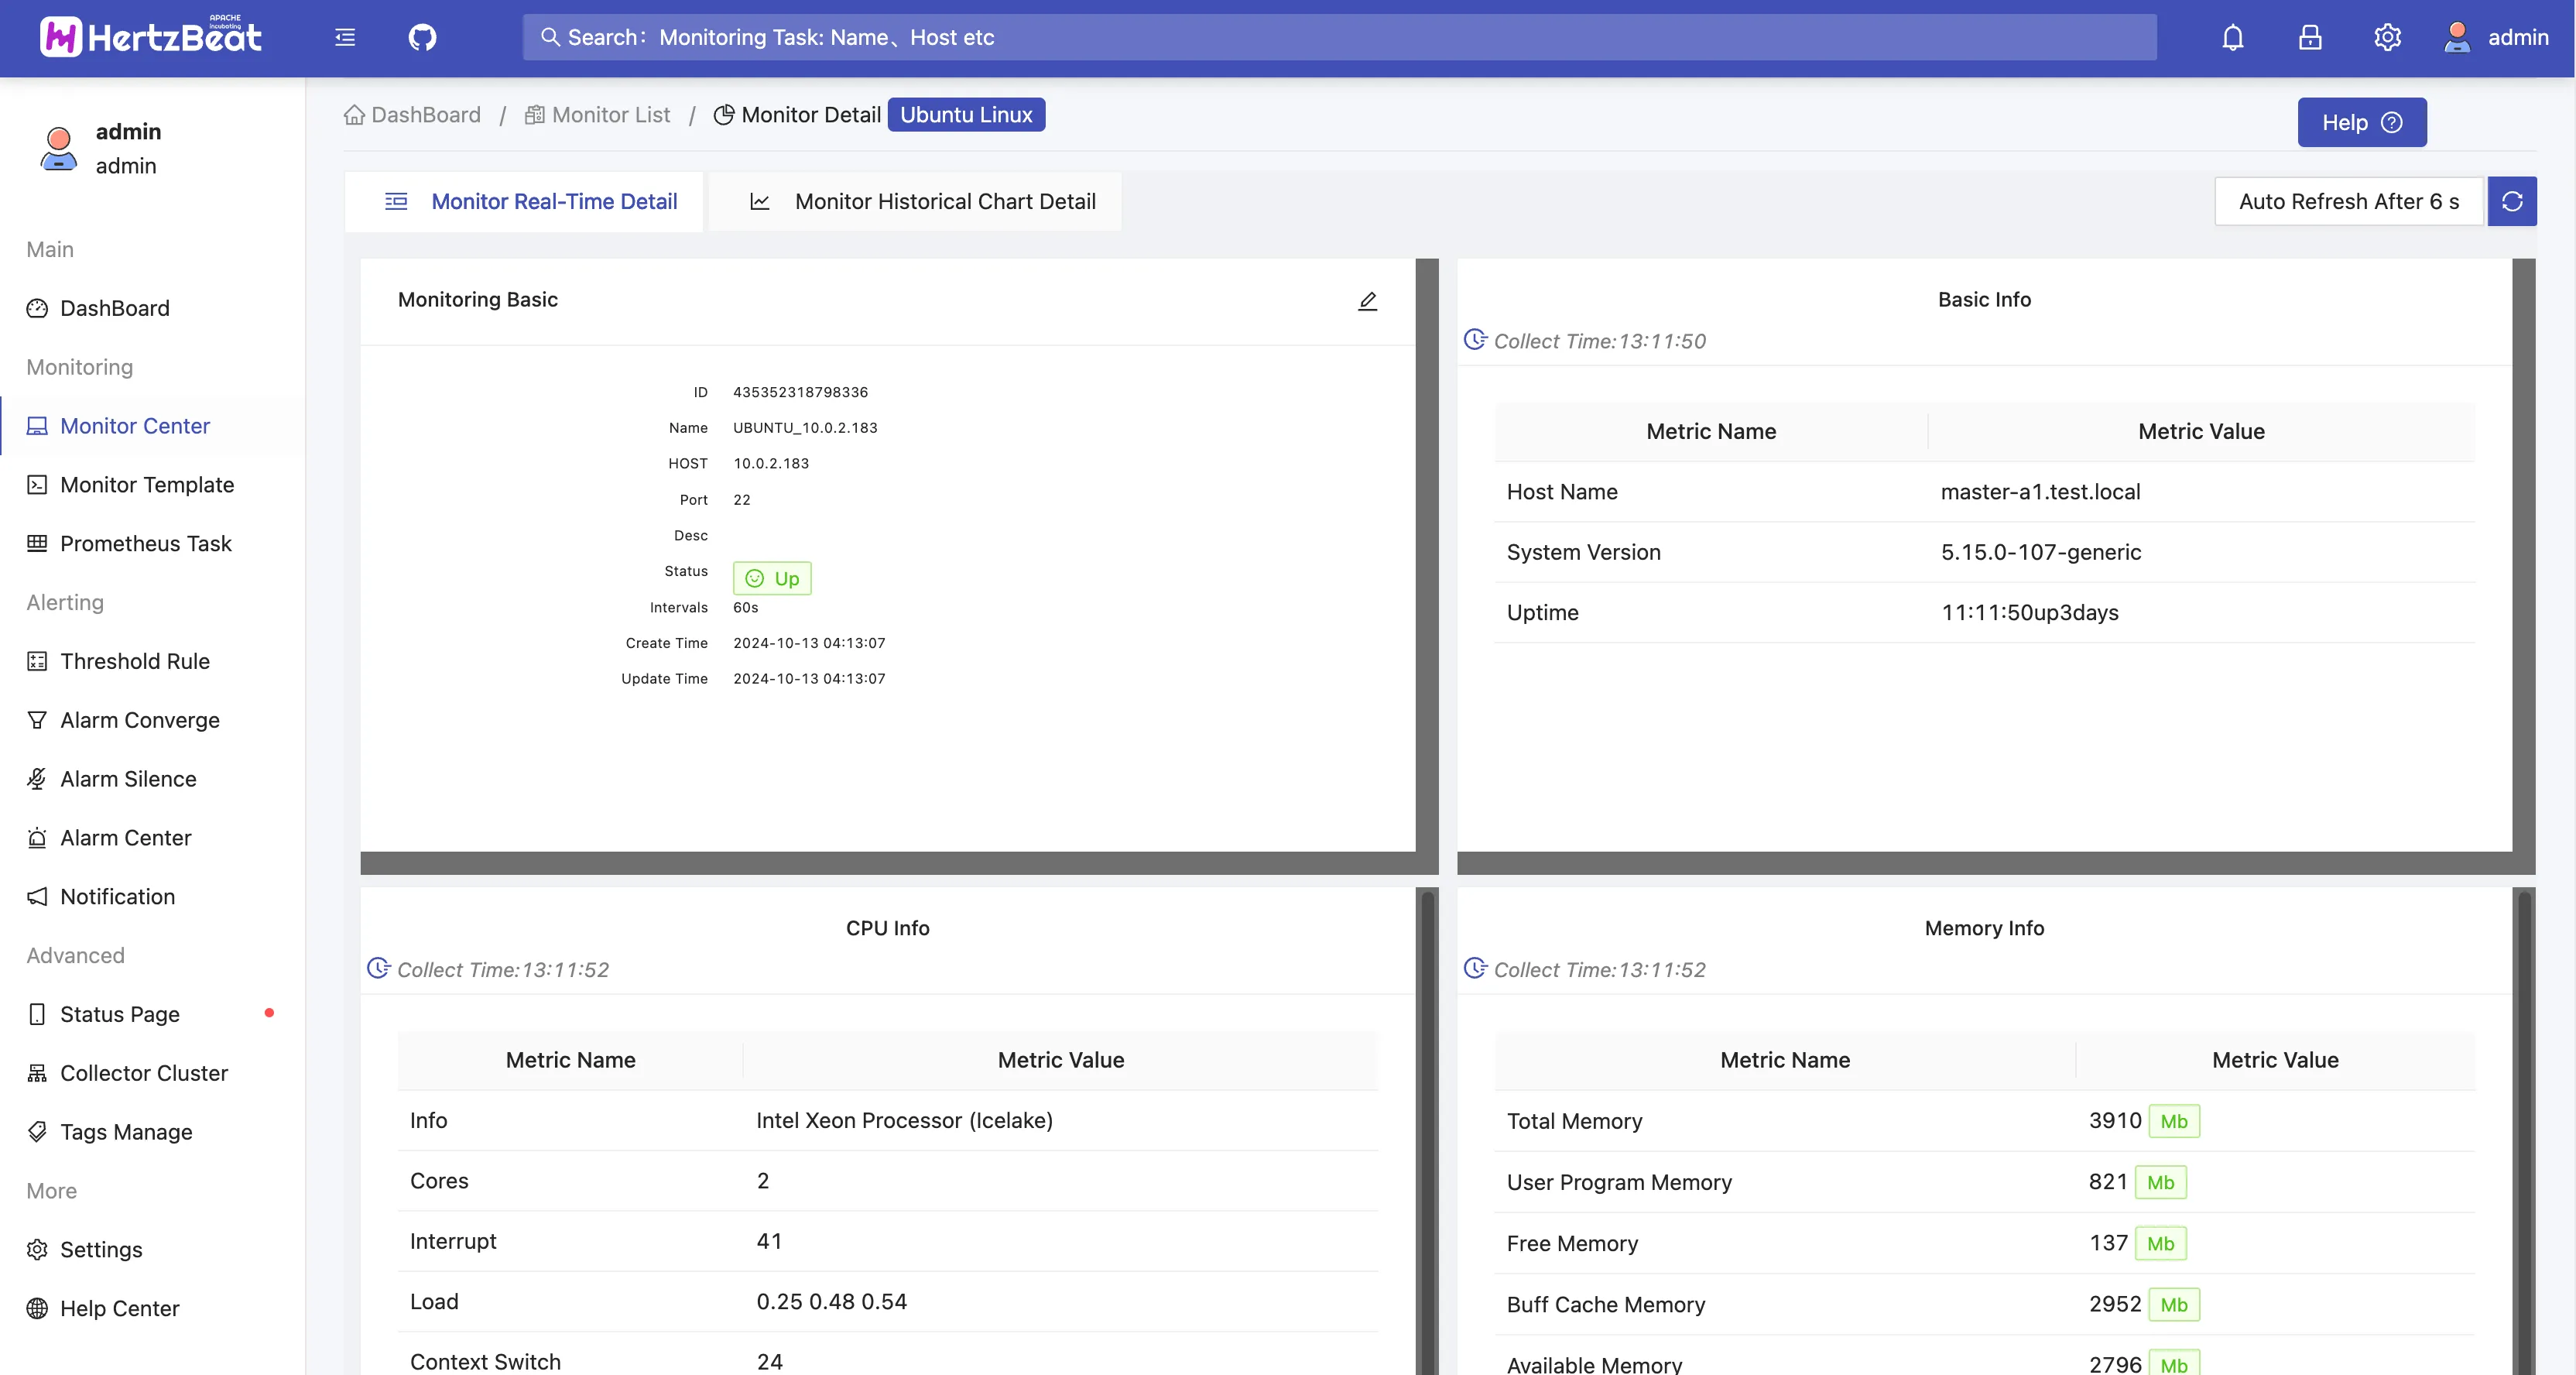This screenshot has height=1375, width=2576.
Task: Collapse sidebar using menu fold icon
Action: pyautogui.click(x=345, y=37)
